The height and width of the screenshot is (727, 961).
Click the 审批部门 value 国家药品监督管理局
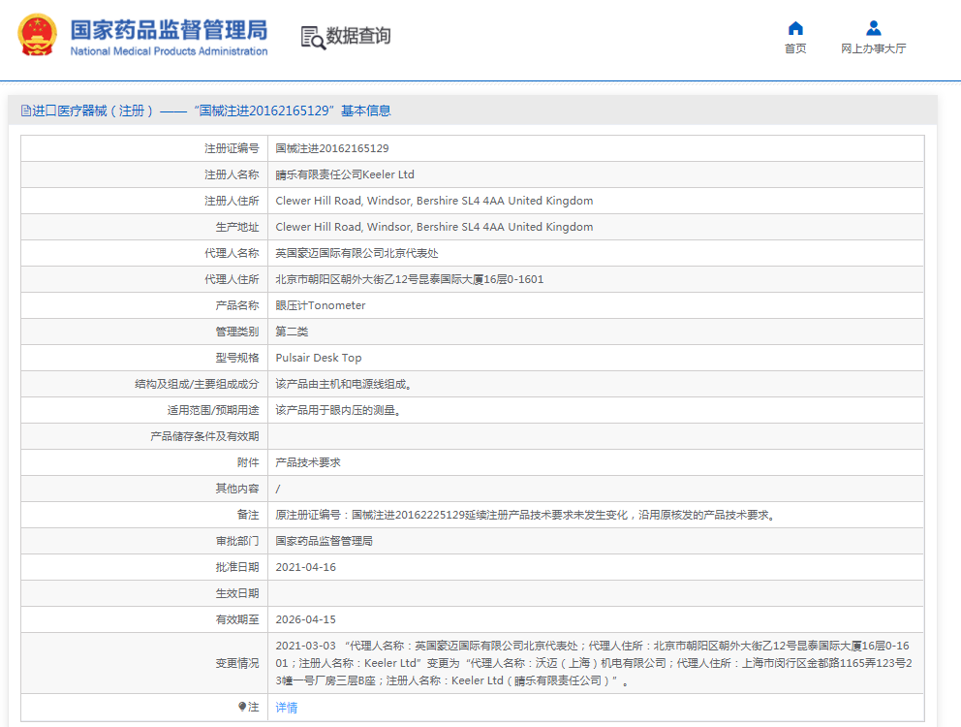tap(329, 540)
